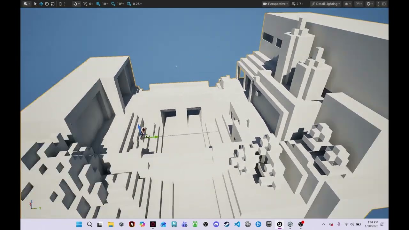Open rotation snap 10° dropdown

pos(120,4)
